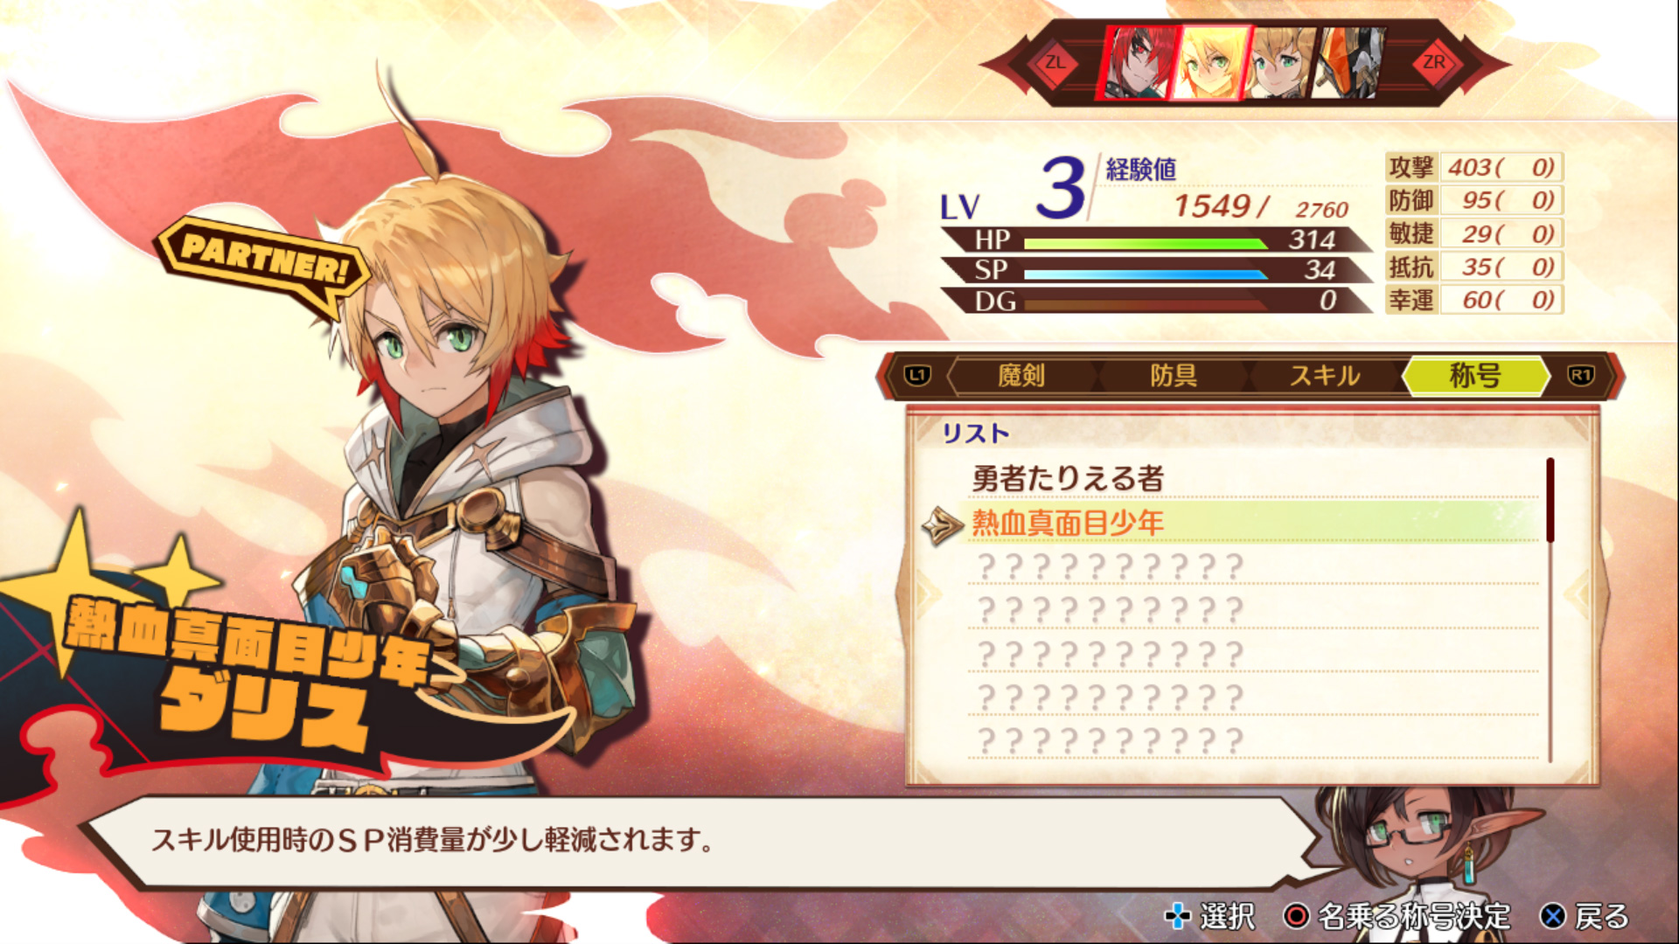Click the cross button 戻る
This screenshot has width=1679, height=944.
pos(1585,916)
